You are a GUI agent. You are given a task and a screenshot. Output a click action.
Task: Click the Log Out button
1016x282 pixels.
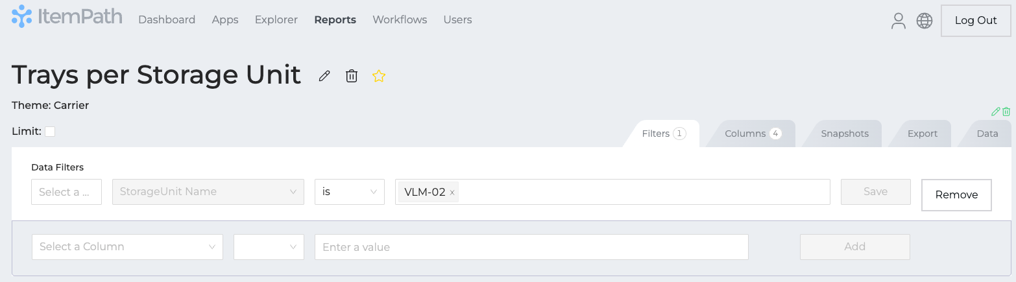pos(976,21)
